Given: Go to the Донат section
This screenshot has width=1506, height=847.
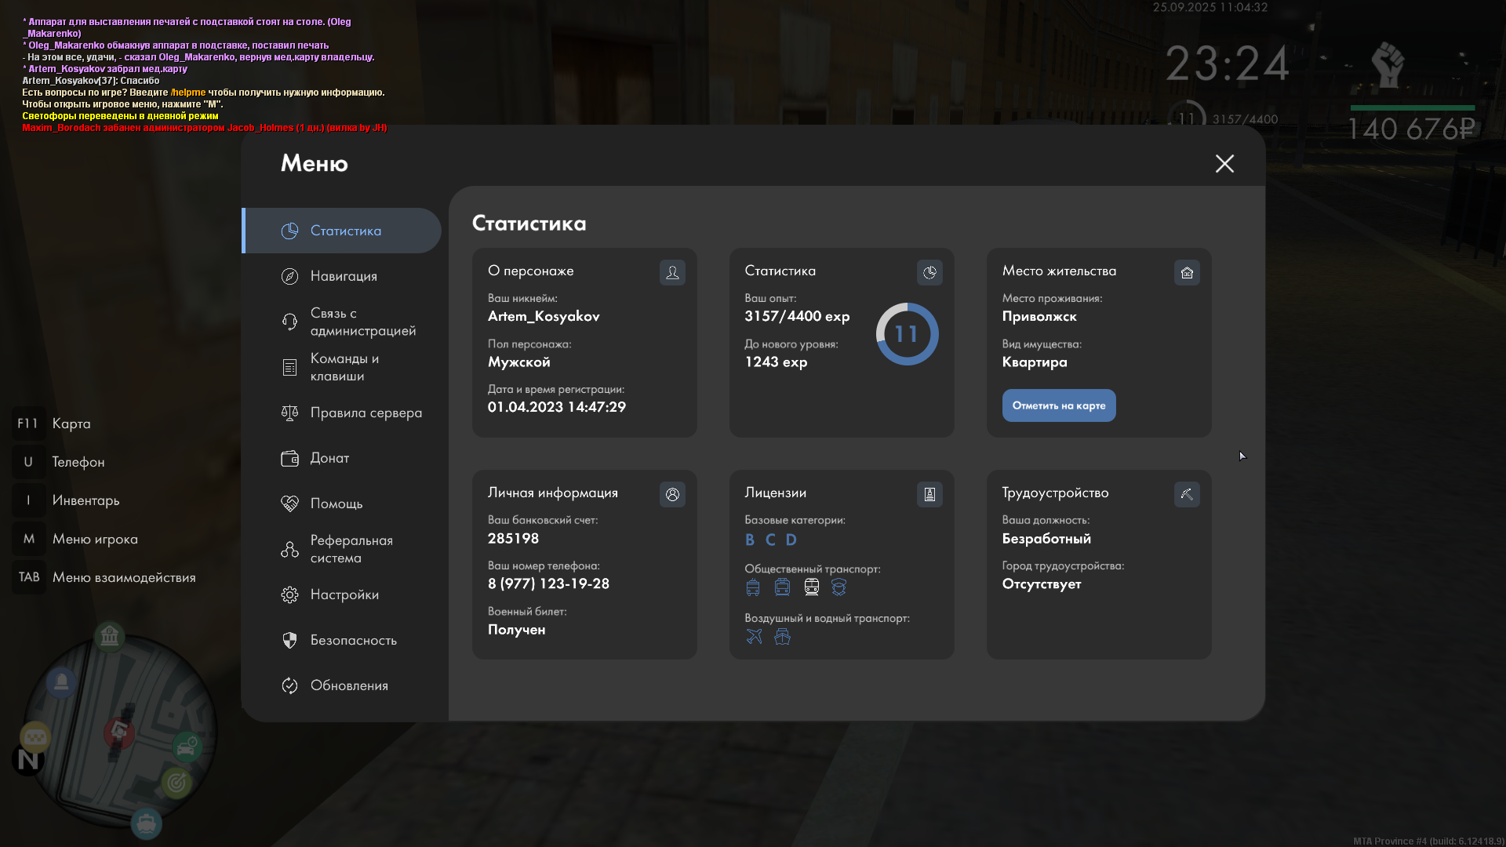Looking at the screenshot, I should [329, 458].
